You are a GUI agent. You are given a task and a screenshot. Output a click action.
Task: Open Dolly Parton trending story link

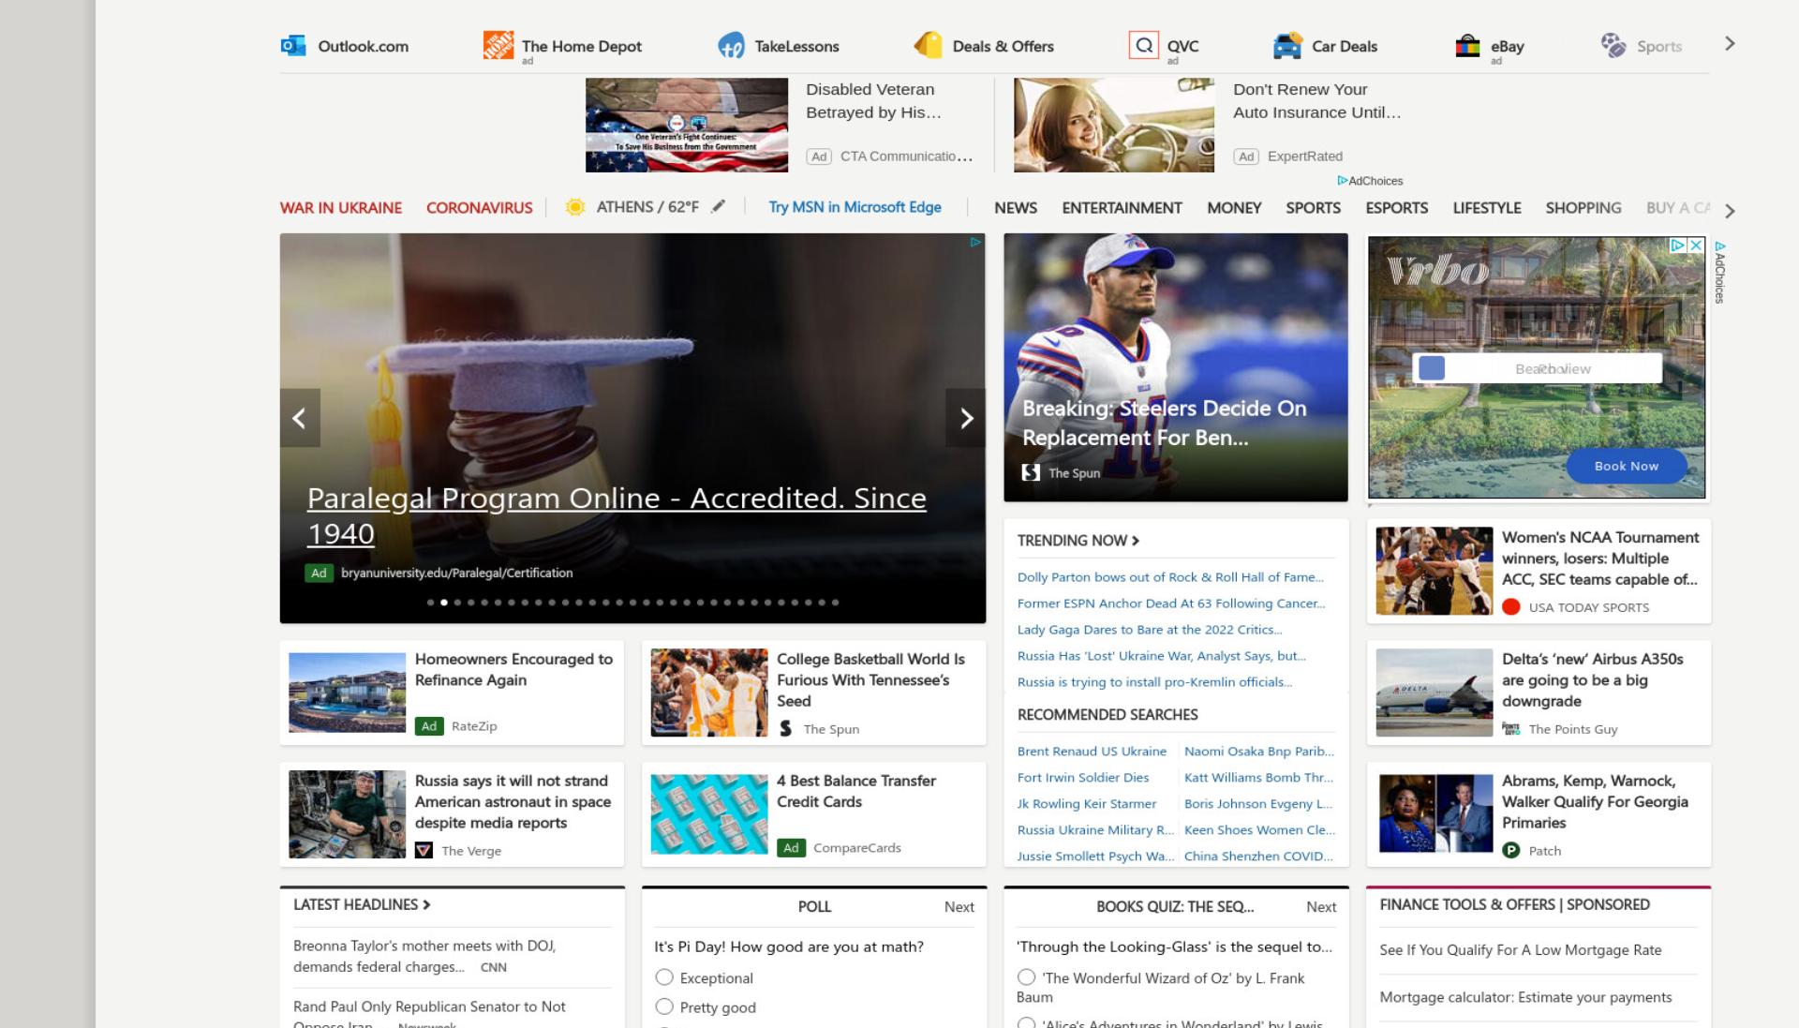coord(1170,577)
